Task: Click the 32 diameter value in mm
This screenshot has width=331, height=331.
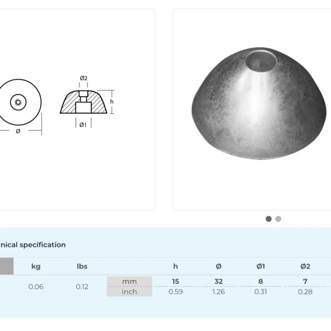Action: pyautogui.click(x=219, y=281)
